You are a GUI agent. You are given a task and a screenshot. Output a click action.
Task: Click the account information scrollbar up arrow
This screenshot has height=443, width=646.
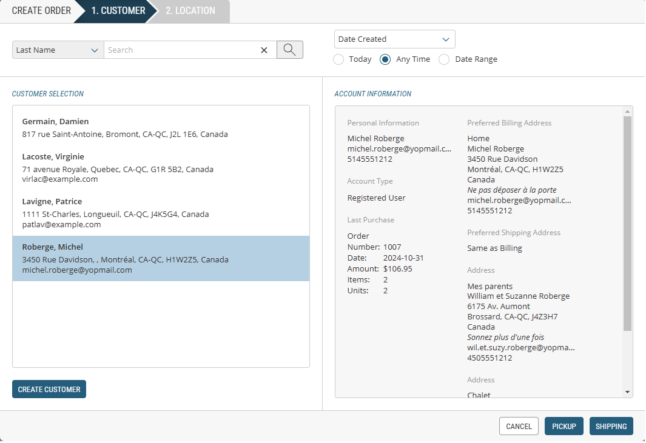tap(627, 112)
